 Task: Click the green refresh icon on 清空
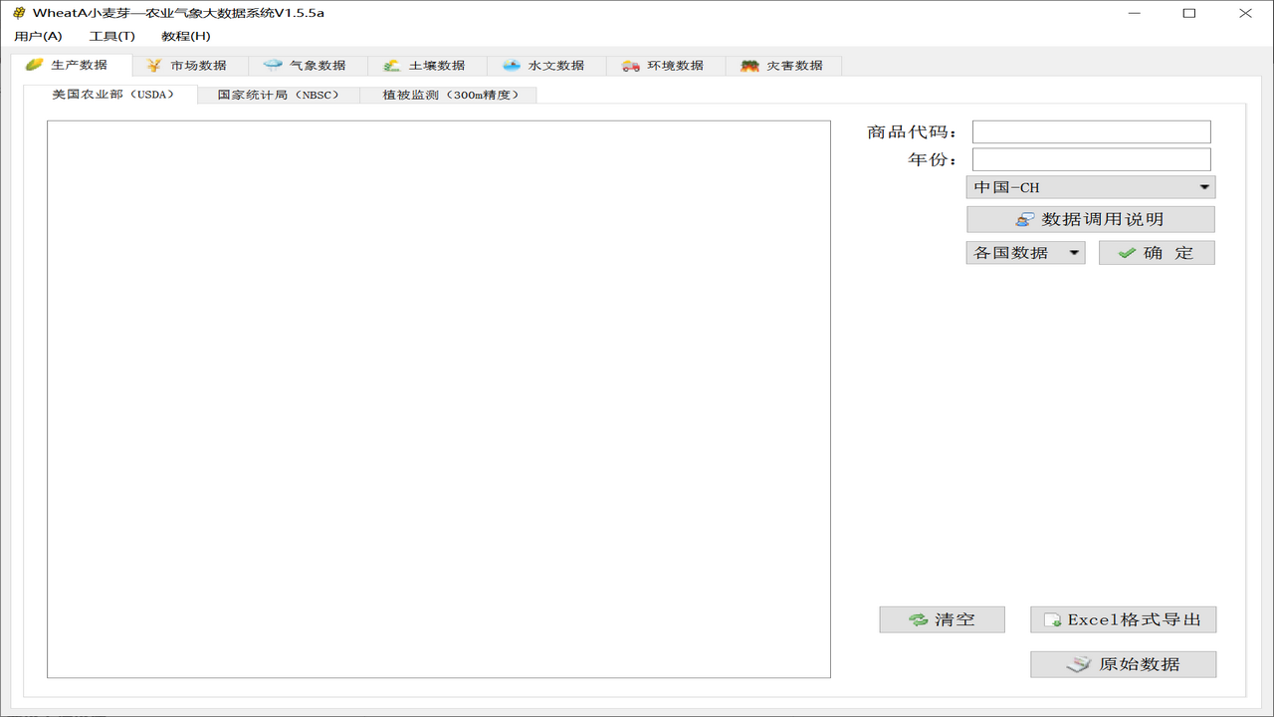918,619
